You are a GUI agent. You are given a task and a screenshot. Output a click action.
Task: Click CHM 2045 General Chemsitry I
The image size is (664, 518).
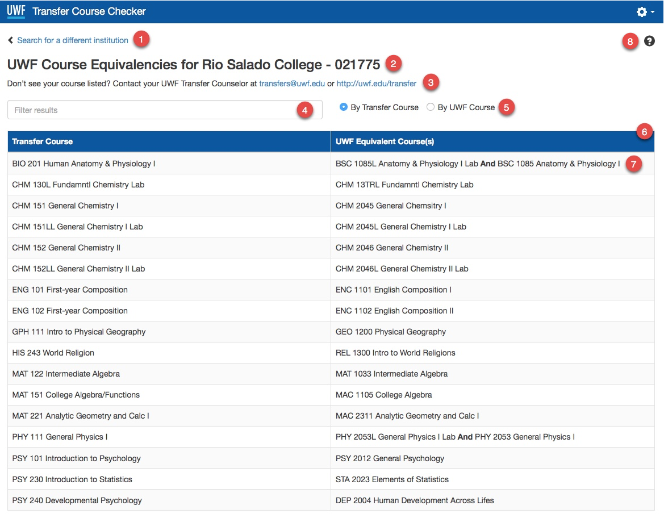[x=391, y=206]
